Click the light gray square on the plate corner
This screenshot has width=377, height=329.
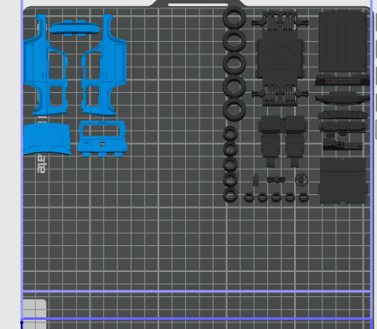point(34,314)
